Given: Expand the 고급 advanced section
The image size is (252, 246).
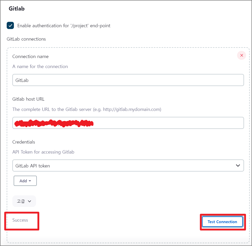Looking at the screenshot, I should (x=24, y=201).
